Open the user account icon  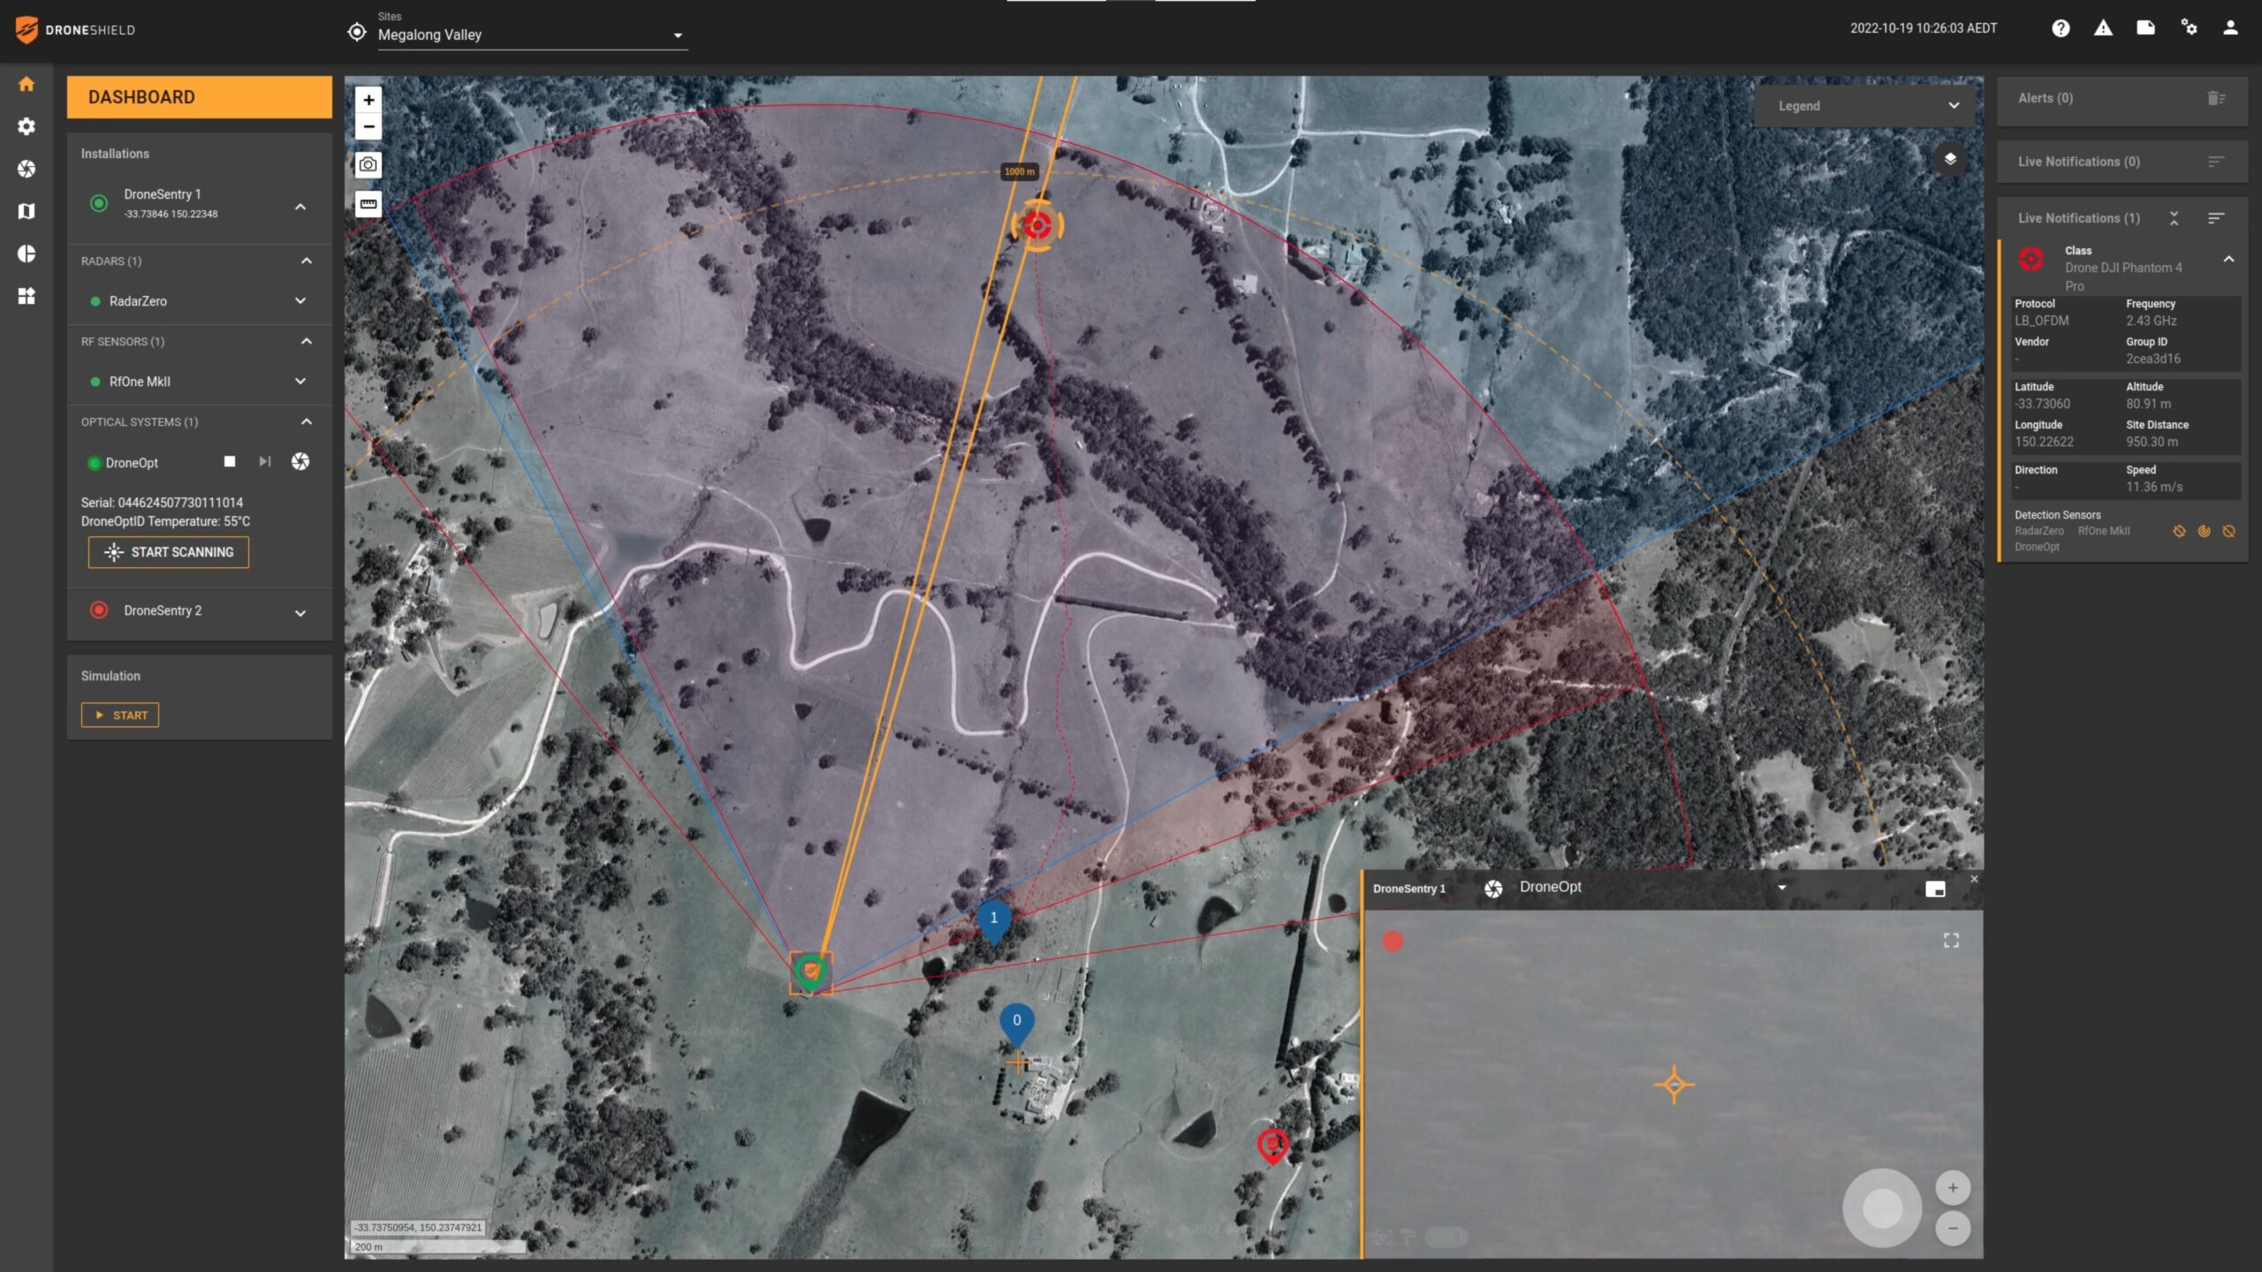[2230, 28]
